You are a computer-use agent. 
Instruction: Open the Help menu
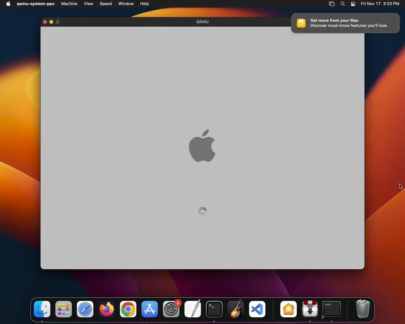tap(145, 4)
